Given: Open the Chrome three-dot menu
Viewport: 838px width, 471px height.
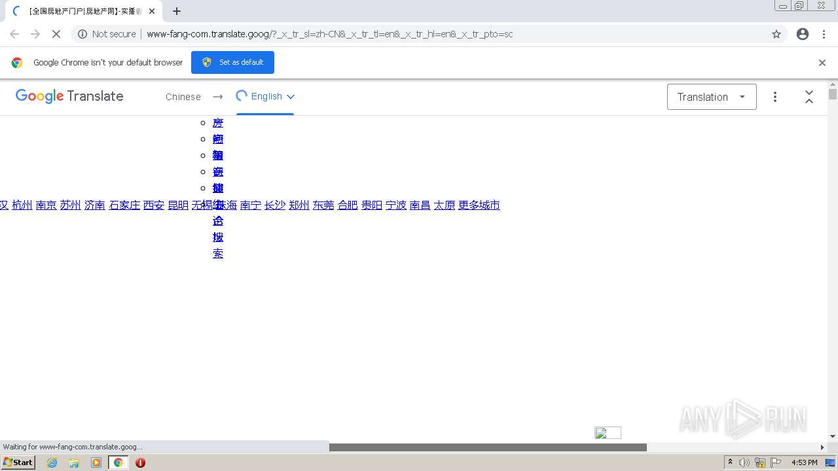Looking at the screenshot, I should [x=824, y=34].
